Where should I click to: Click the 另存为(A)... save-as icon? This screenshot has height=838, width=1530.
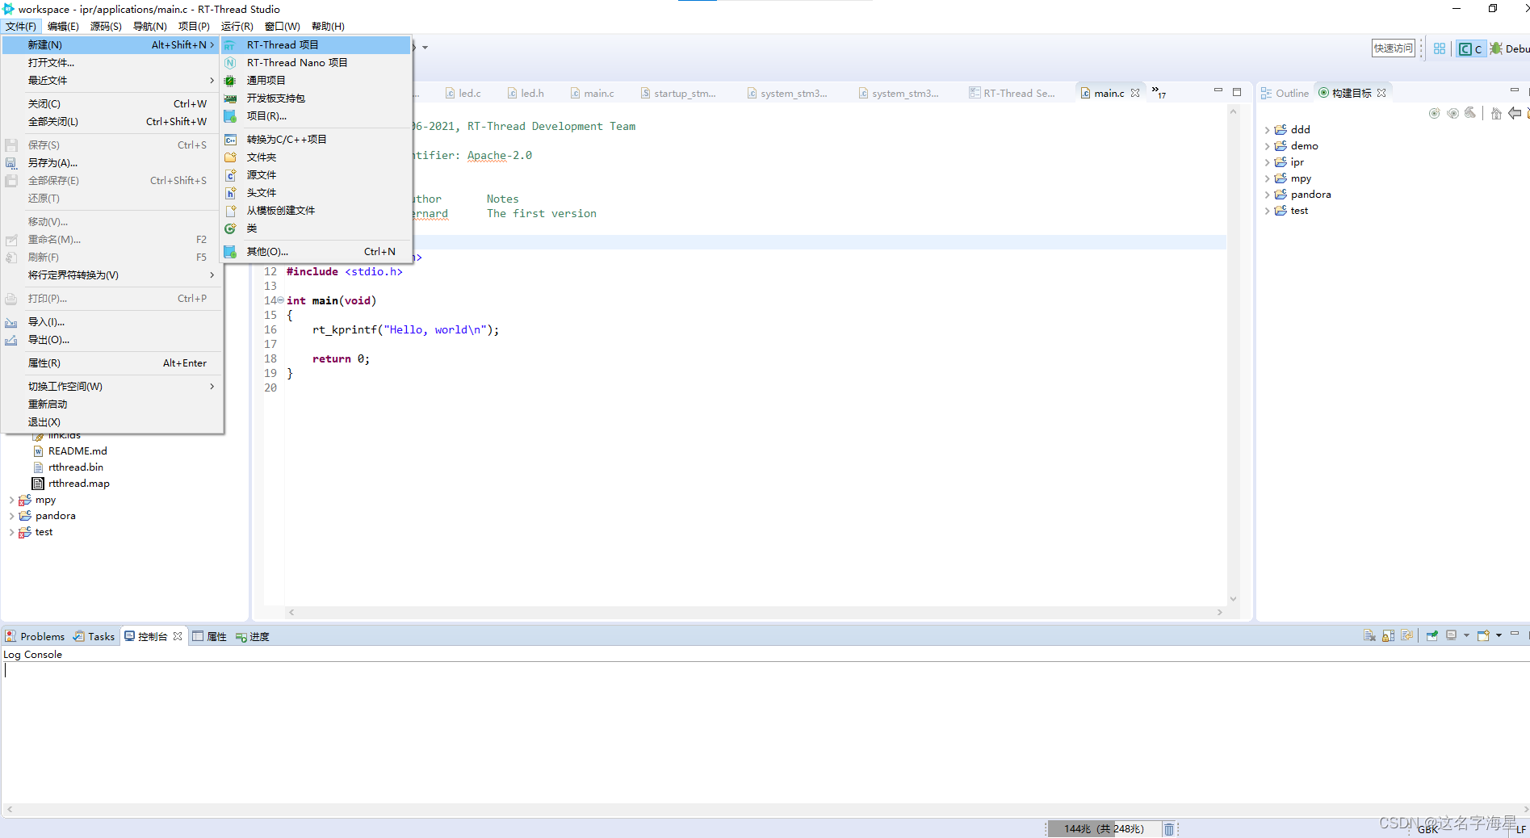click(11, 163)
